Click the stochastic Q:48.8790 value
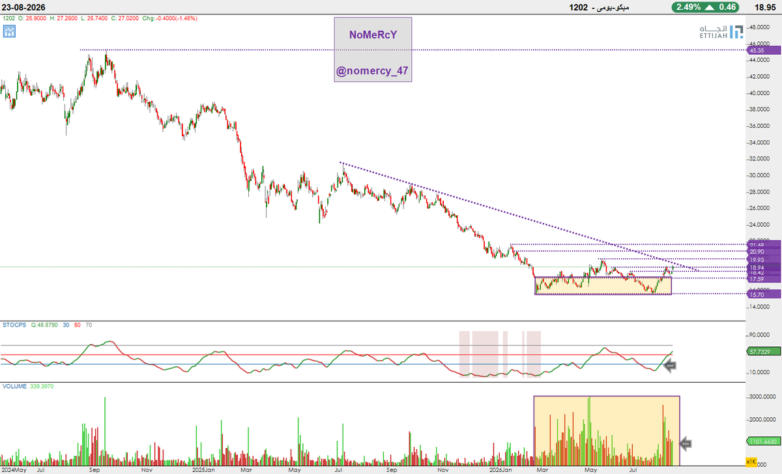This screenshot has height=474, width=782. click(44, 324)
